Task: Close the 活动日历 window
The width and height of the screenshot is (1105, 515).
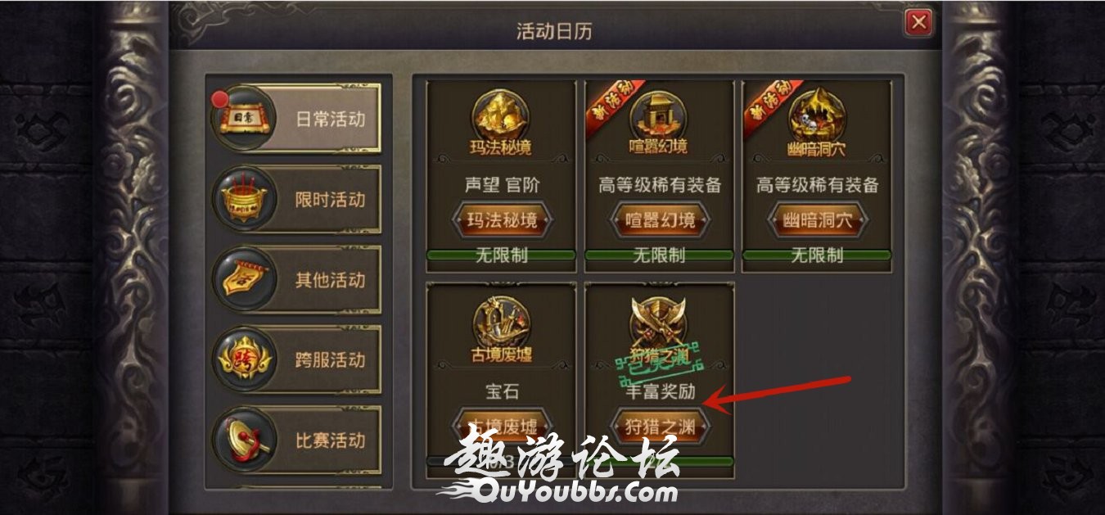Action: pos(918,22)
